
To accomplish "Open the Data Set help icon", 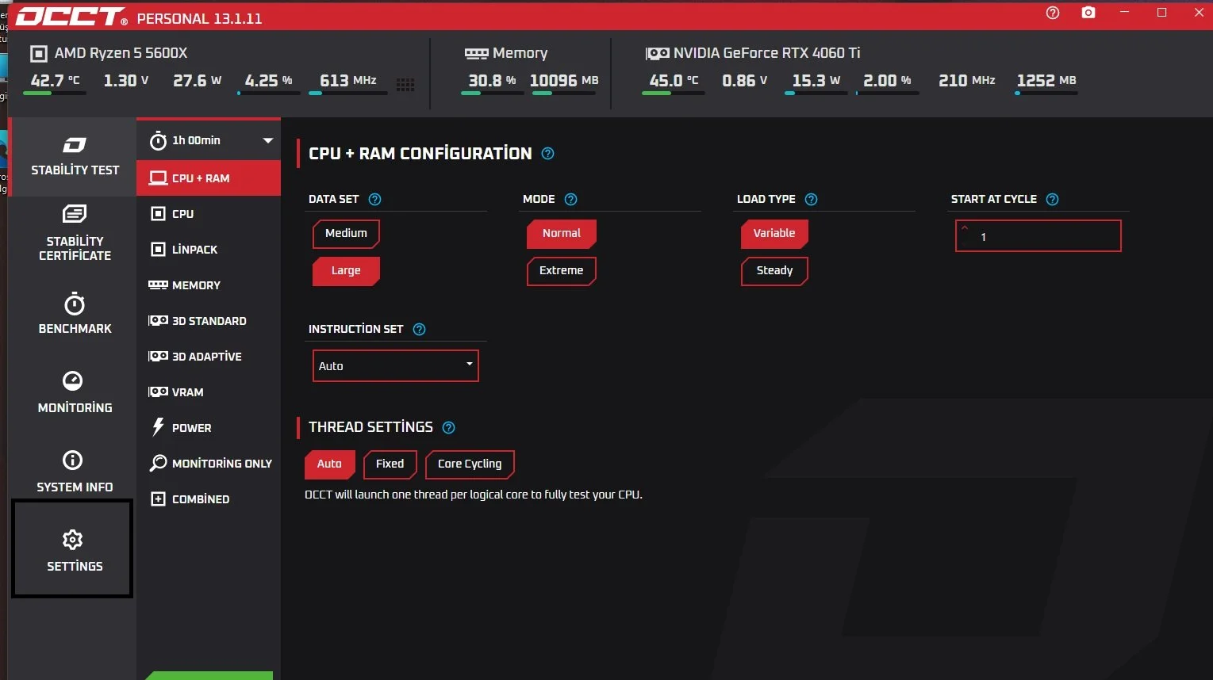I will pyautogui.click(x=375, y=200).
